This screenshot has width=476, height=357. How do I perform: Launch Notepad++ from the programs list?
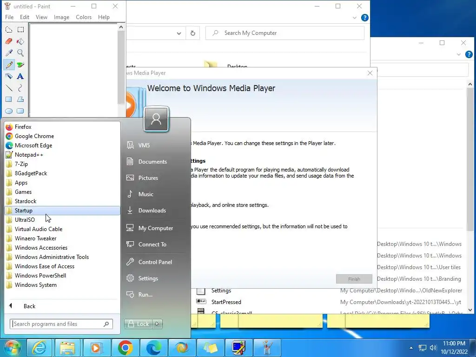tap(62, 155)
